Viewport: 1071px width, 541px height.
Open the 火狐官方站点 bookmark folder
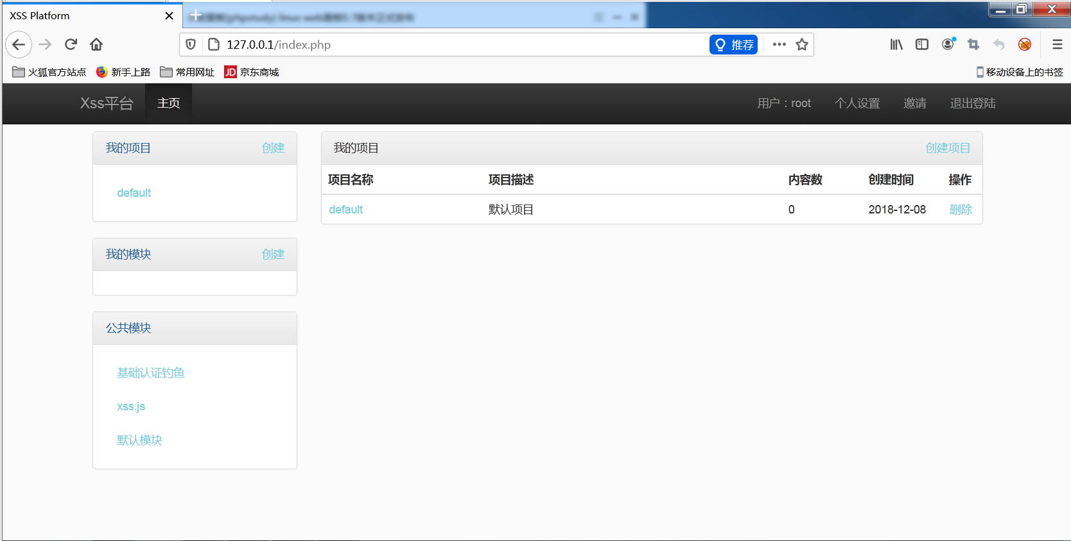click(x=49, y=72)
